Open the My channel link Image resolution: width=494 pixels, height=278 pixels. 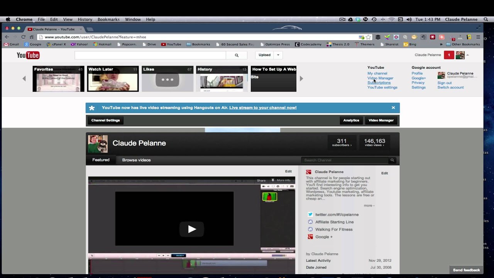(377, 73)
